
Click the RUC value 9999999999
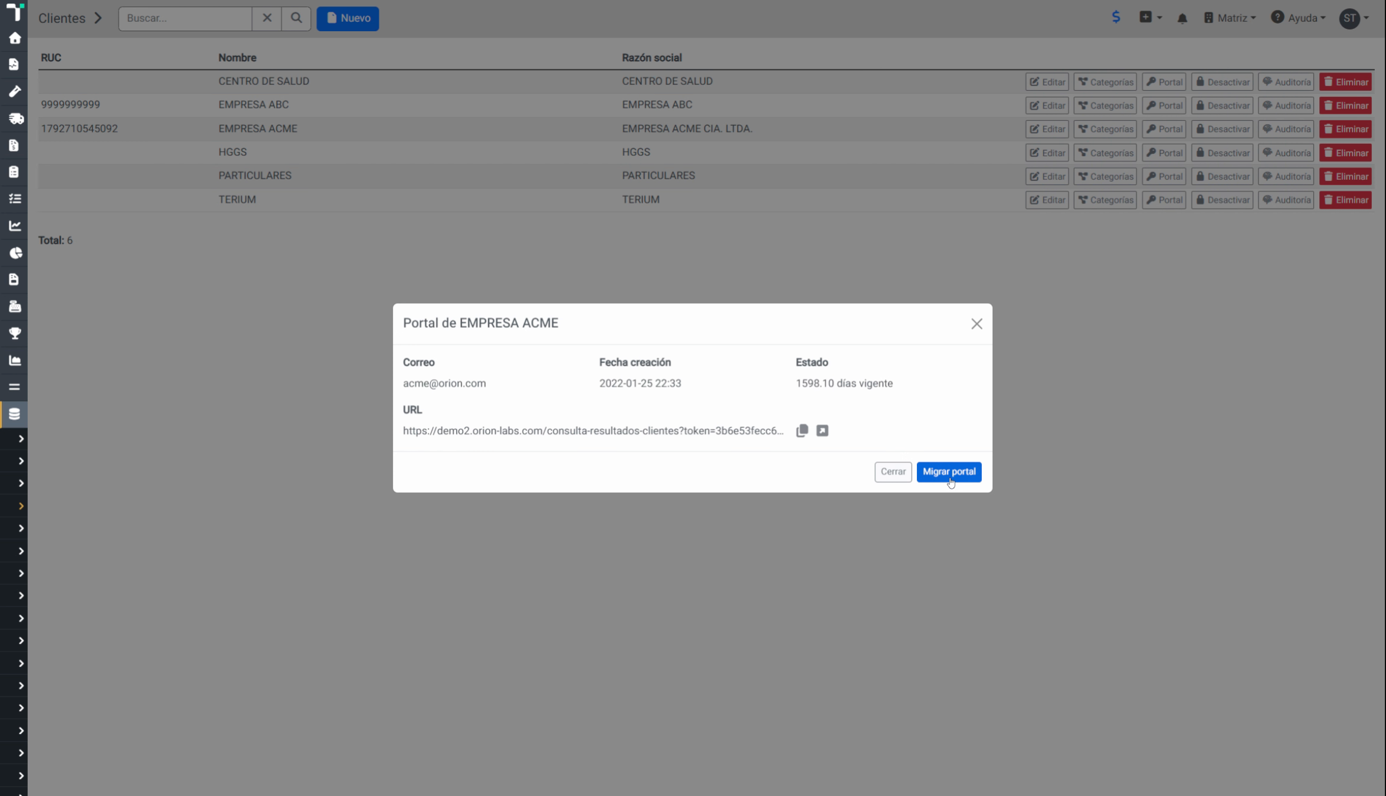click(x=70, y=105)
